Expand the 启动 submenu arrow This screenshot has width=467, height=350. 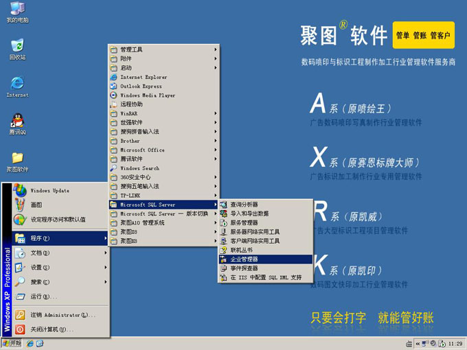pyautogui.click(x=216, y=68)
